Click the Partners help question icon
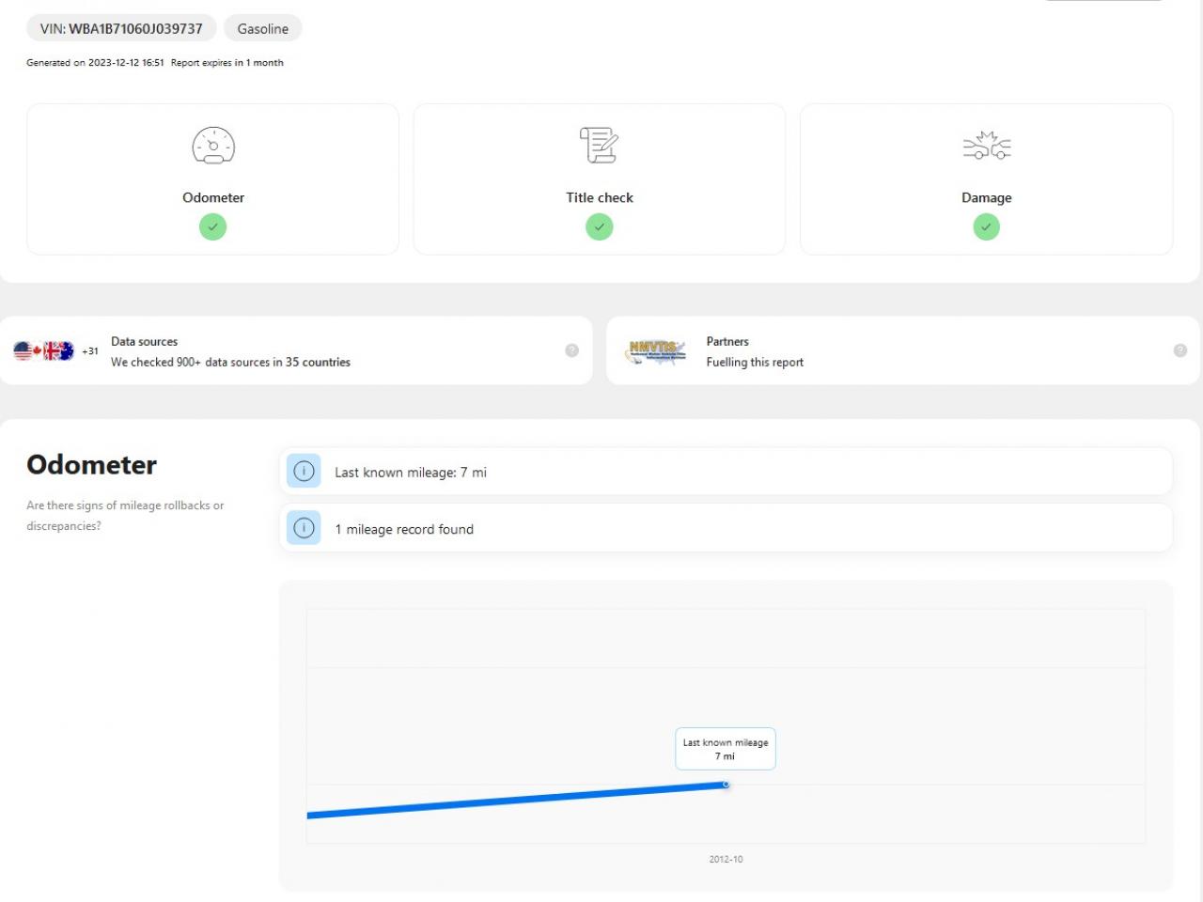 click(1180, 350)
